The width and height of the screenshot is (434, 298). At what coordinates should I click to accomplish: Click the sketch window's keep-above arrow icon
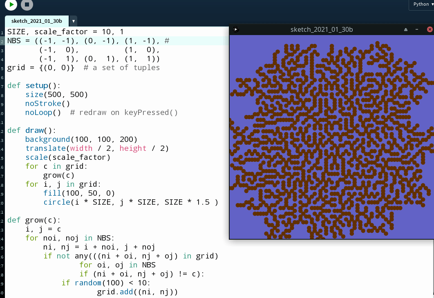[x=406, y=29]
